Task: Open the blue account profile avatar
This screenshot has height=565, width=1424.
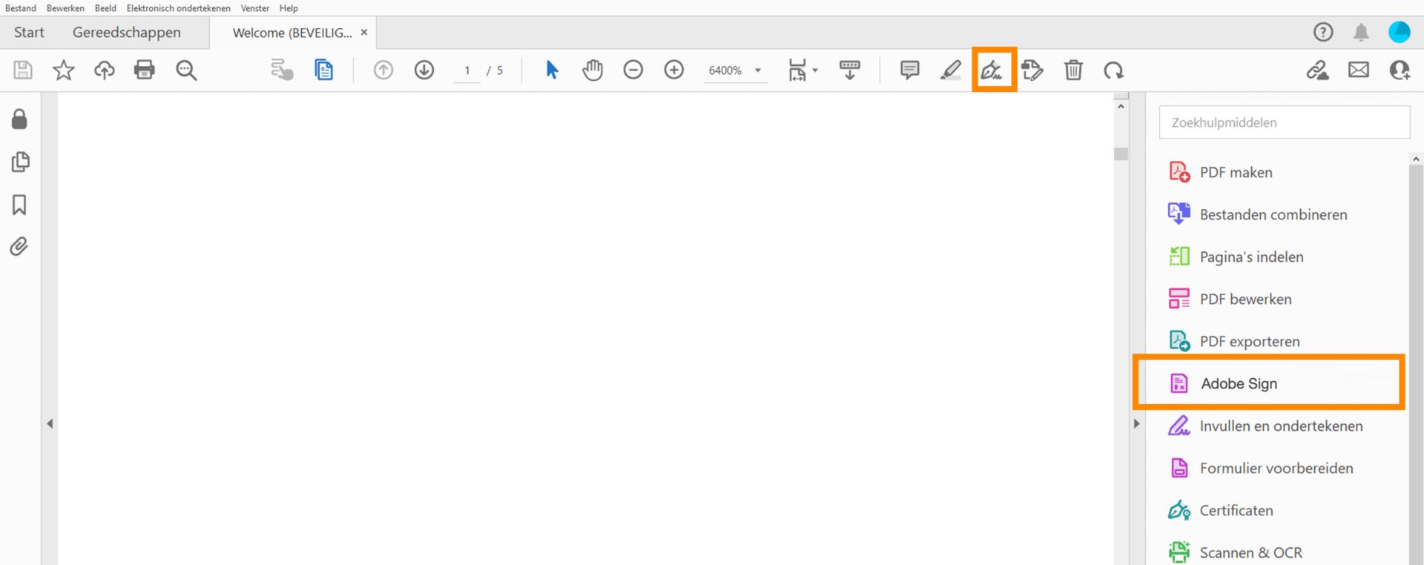Action: (x=1399, y=32)
